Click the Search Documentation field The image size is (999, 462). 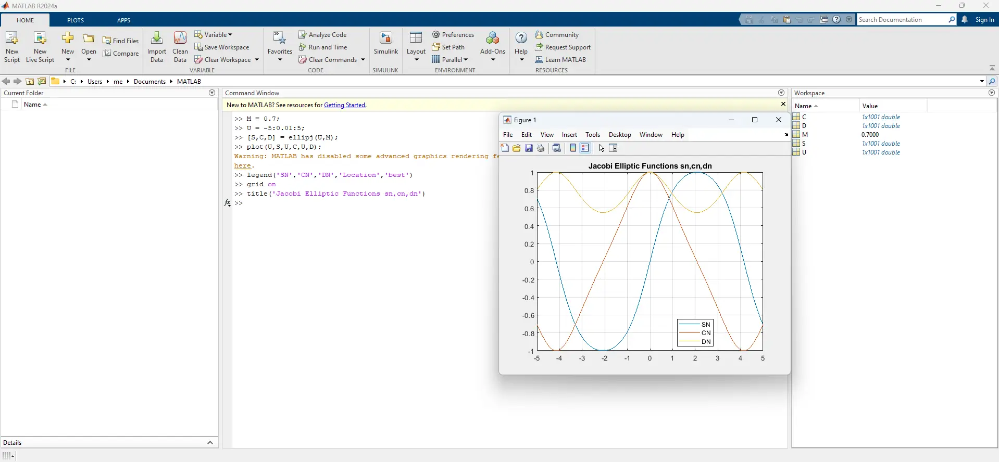pos(902,20)
